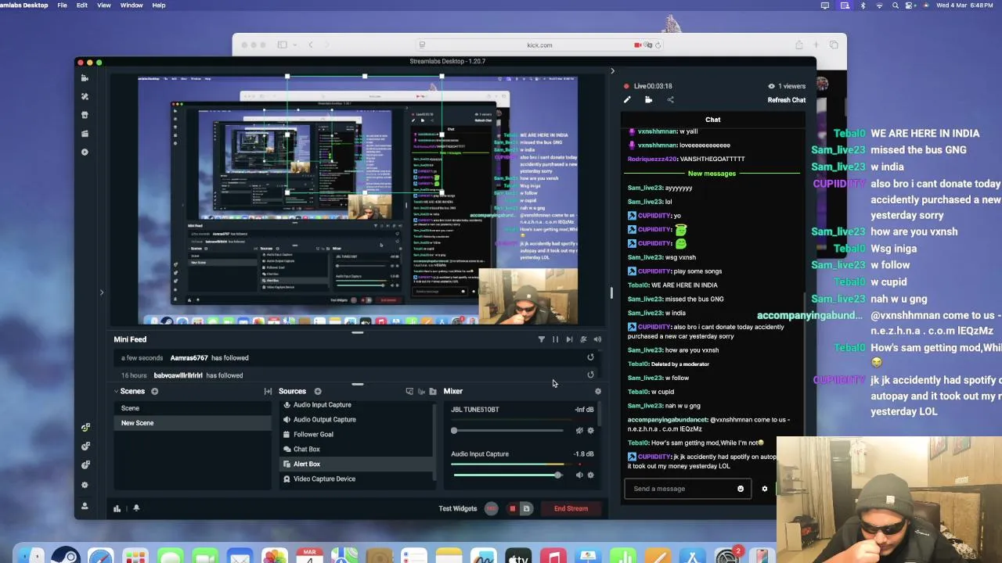Open the Sources panel folder icon
This screenshot has height=563, width=1002.
click(x=433, y=391)
